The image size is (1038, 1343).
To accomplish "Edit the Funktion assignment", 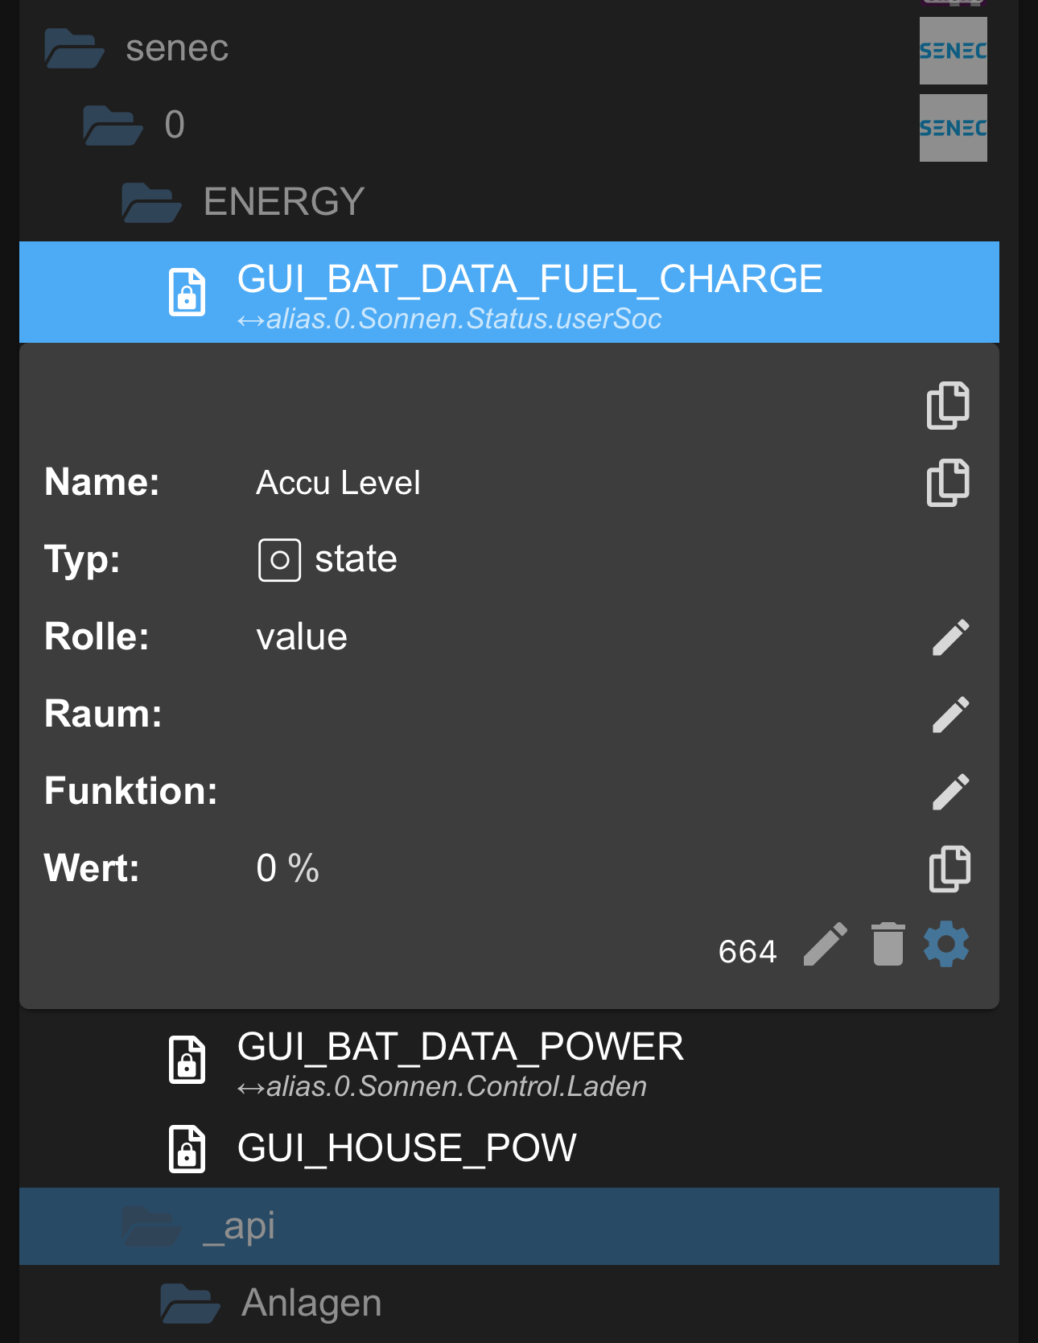I will click(950, 792).
